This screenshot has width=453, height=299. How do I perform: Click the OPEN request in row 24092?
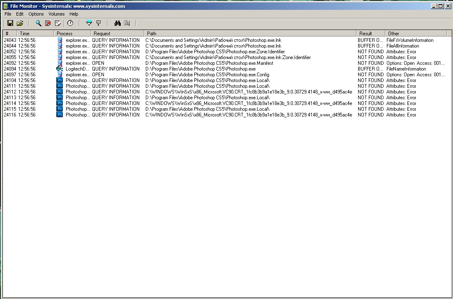98,63
